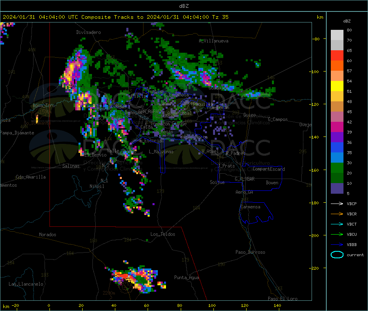Click the Bowen map label
The height and width of the screenshot is (311, 368).
tap(272, 183)
